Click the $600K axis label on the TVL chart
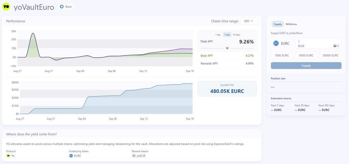This screenshot has width=349, height=164. tap(15, 83)
